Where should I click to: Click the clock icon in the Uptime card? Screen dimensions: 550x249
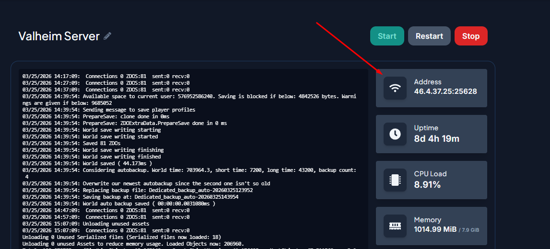point(395,134)
